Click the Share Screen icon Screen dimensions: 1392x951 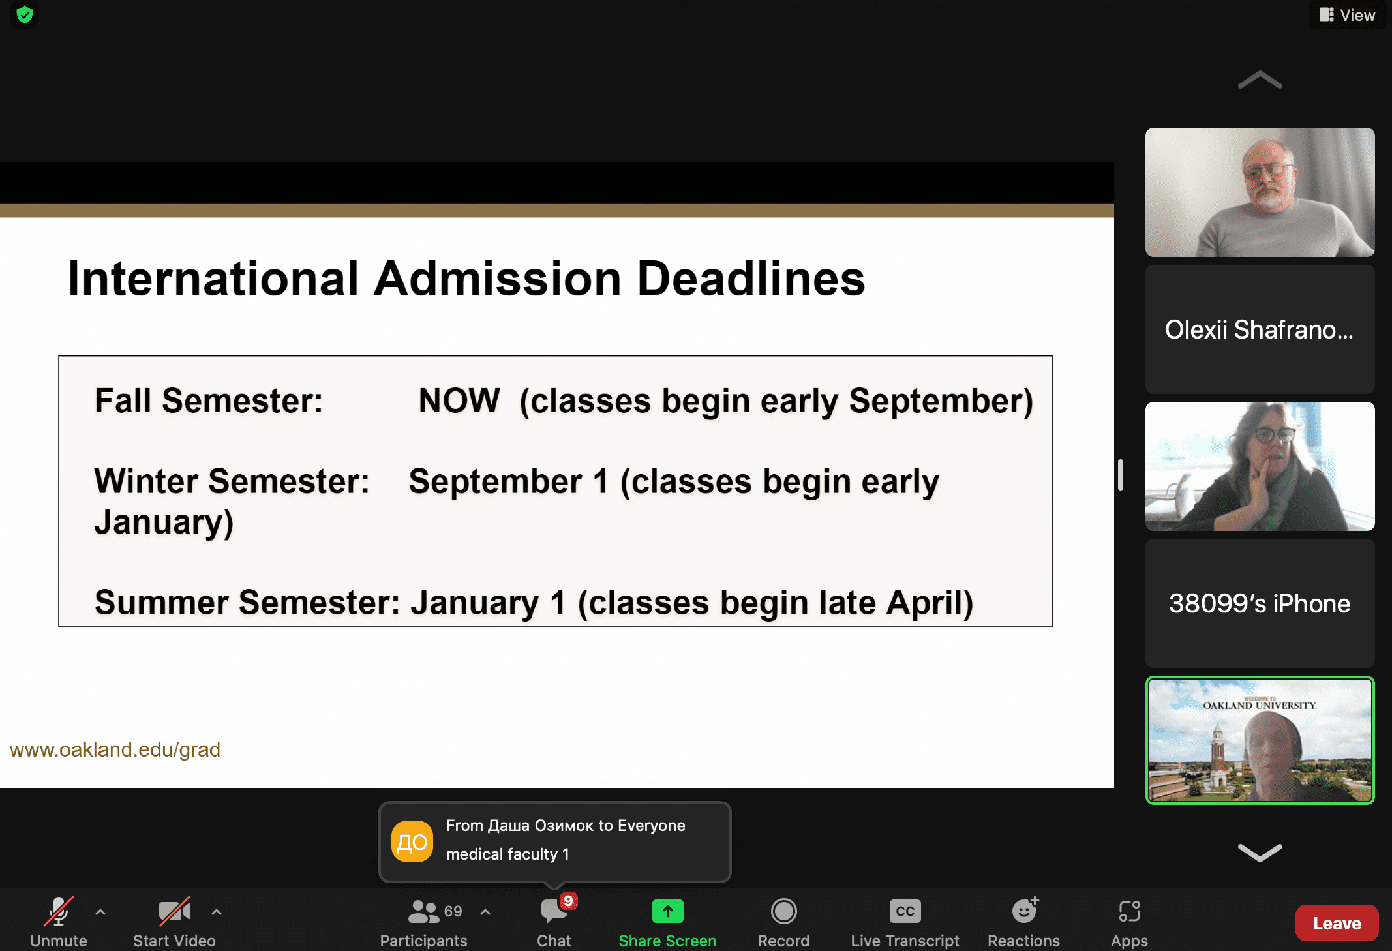(x=667, y=911)
